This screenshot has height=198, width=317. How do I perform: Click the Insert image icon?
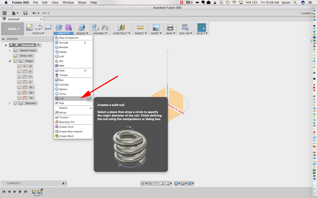(156, 28)
